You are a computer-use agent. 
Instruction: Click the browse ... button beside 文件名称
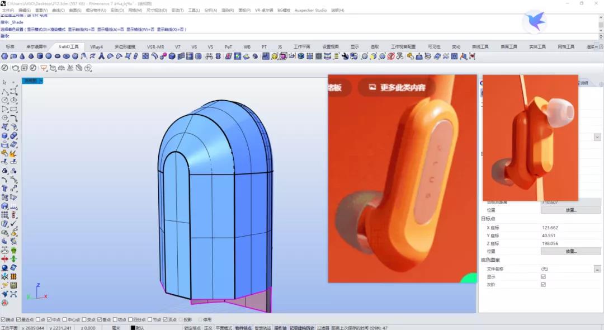[597, 269]
